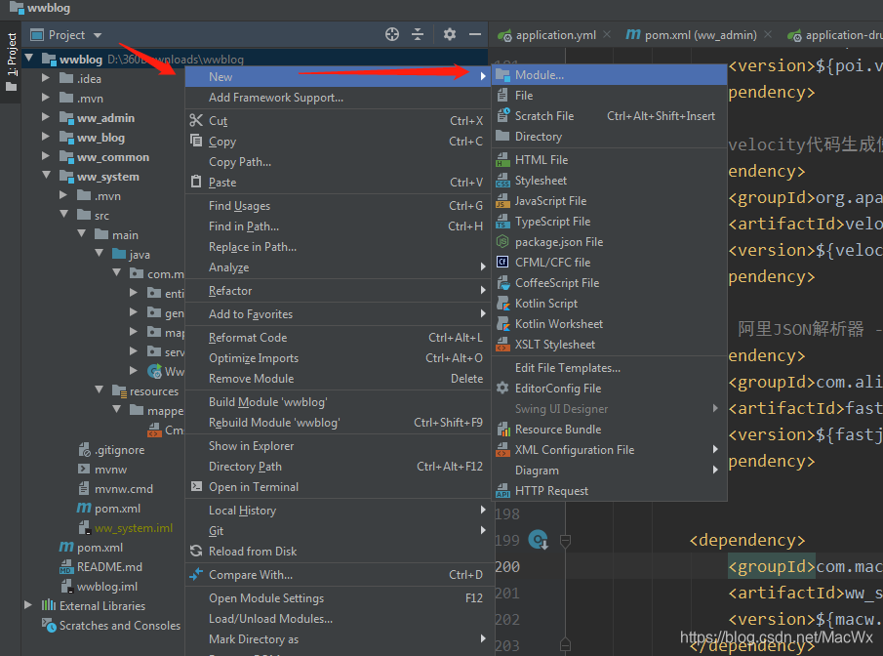Click the CFML/CFC file icon
Screen dimensions: 883x656
click(502, 262)
